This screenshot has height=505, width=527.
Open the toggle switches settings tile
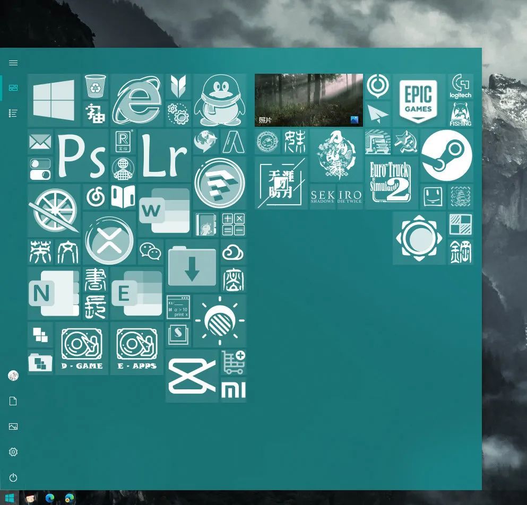point(40,169)
